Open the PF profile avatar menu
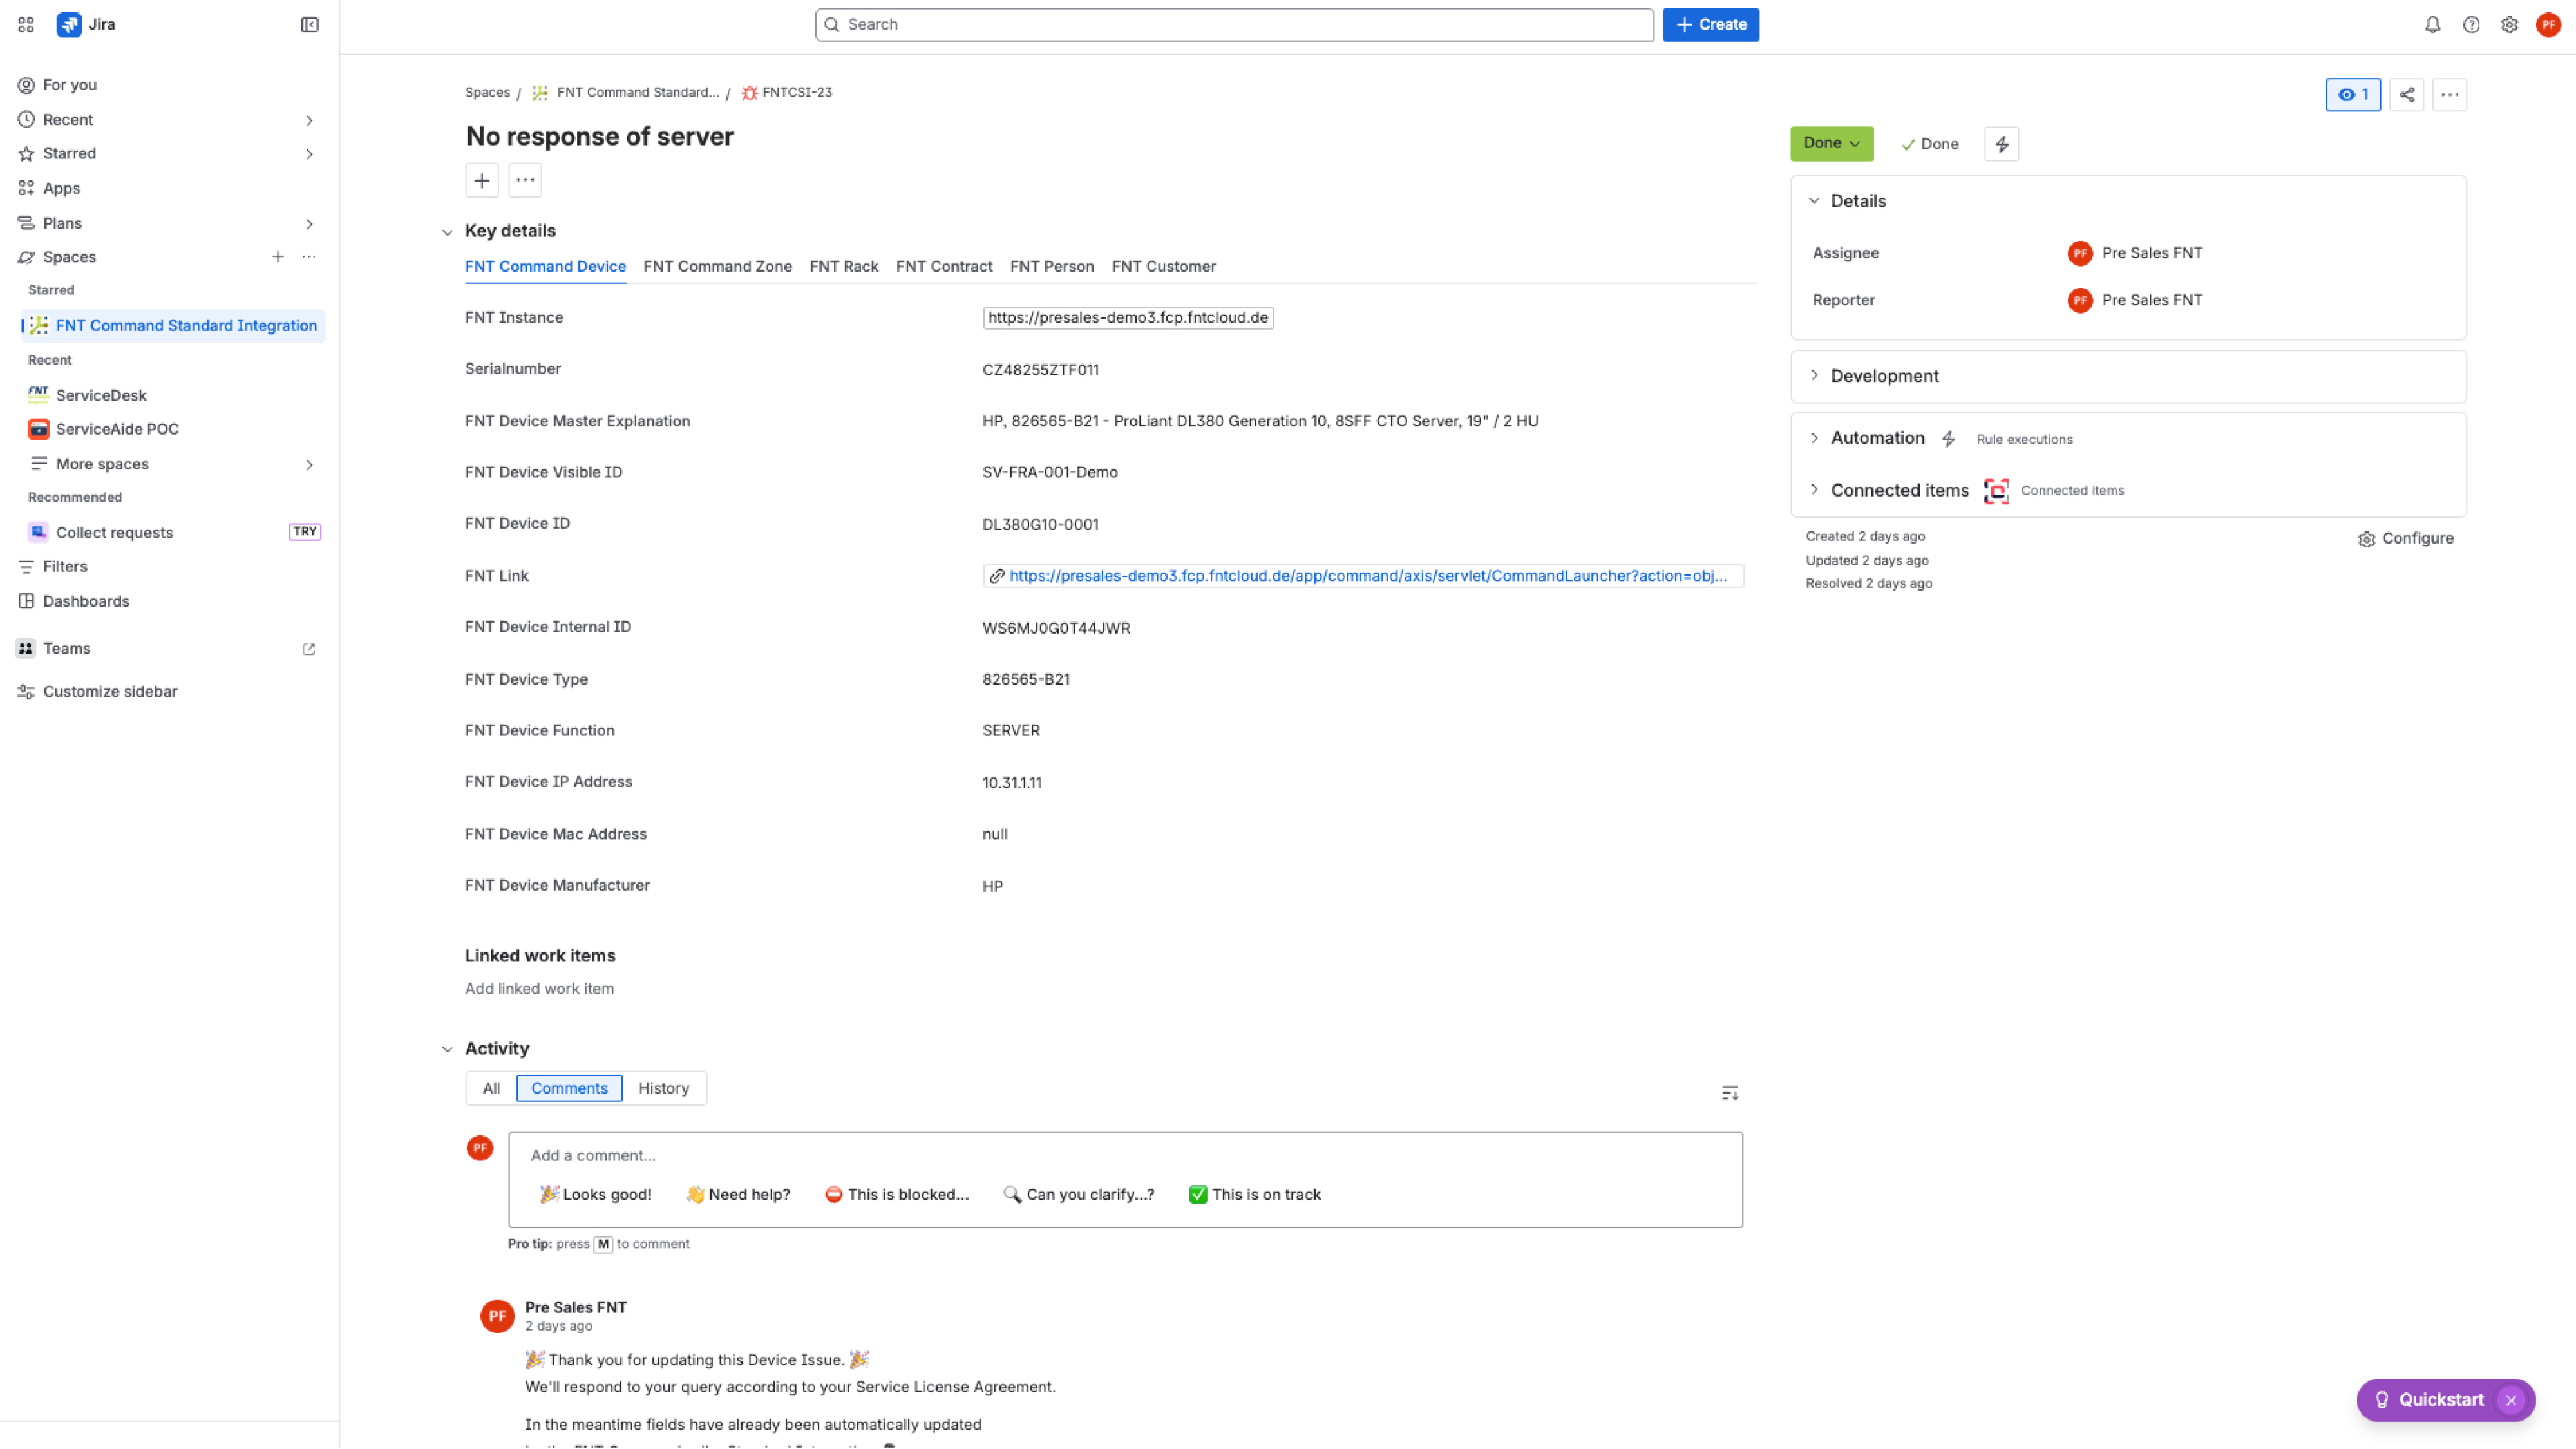 [x=2548, y=25]
